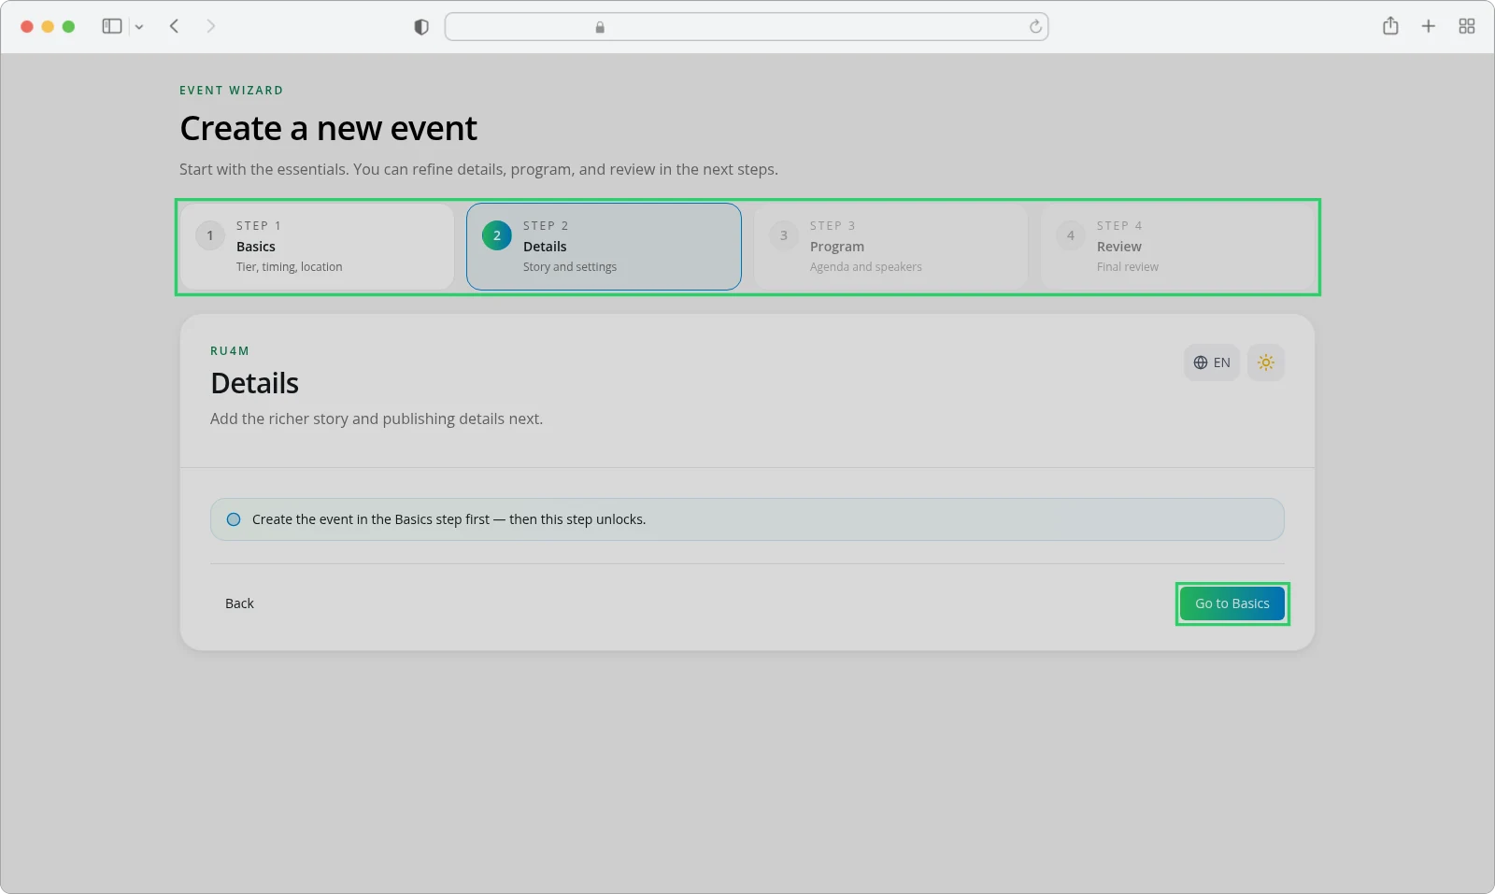This screenshot has width=1495, height=894.
Task: Click the 'Create the event in the Basics step first' notice
Action: coord(747,519)
